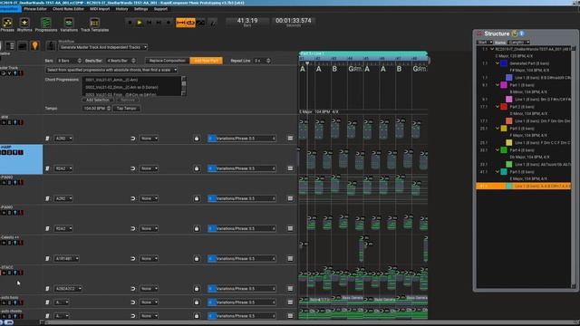The image size is (580, 326).
Task: Open the Length dropdown in Structure panel
Action: [518, 43]
